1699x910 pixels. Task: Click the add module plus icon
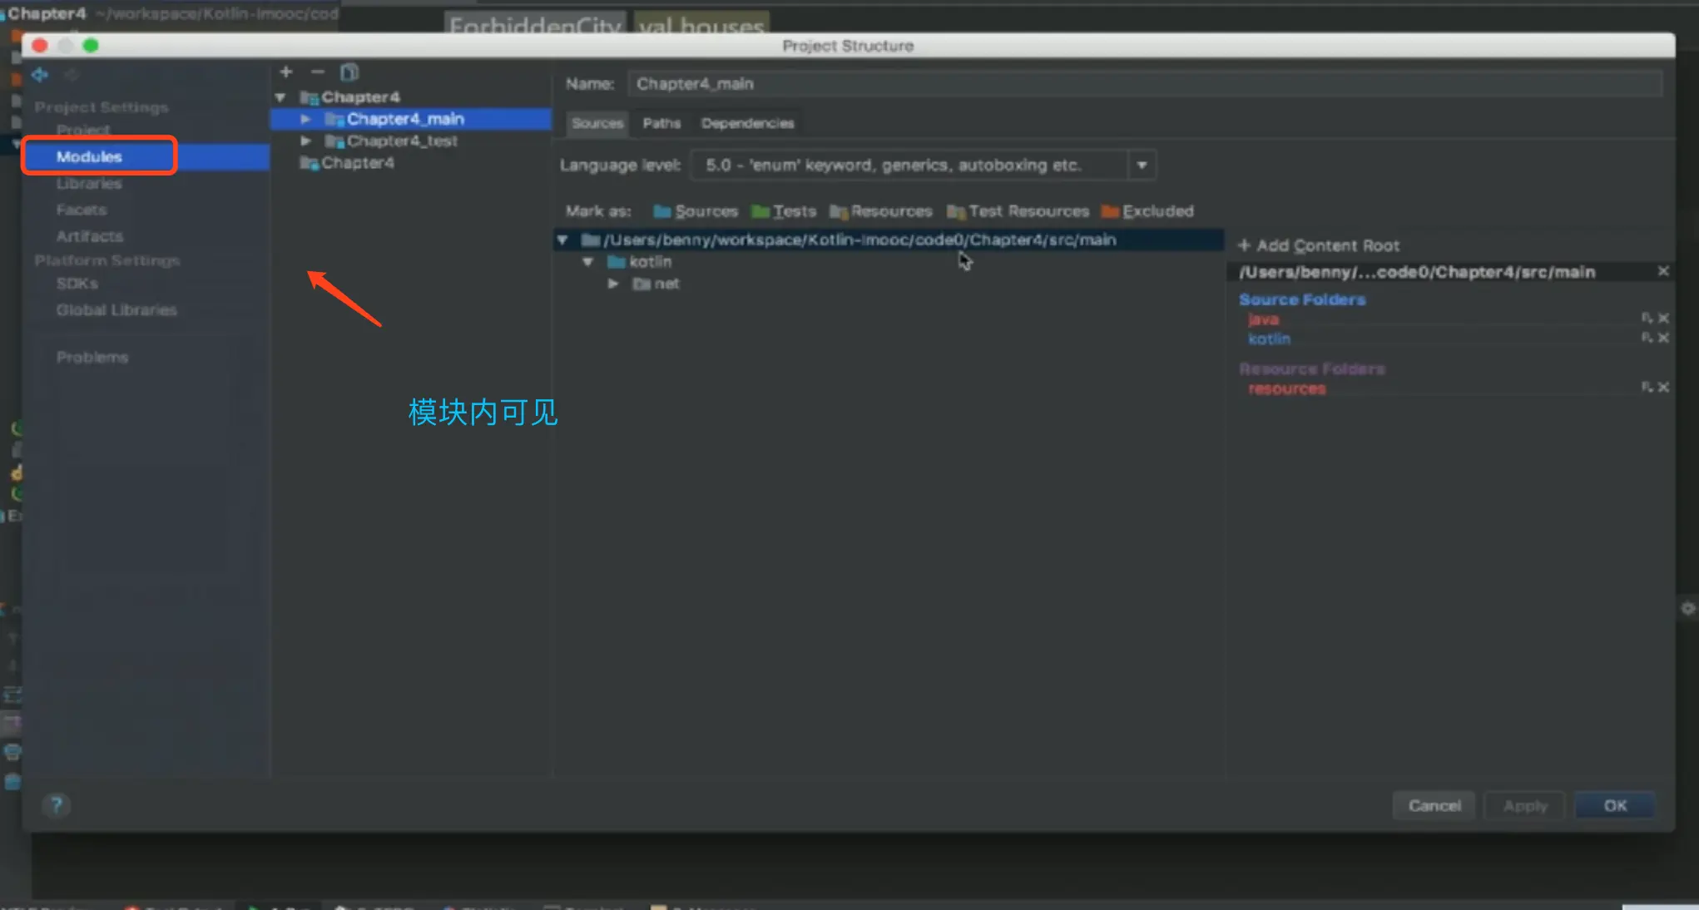(286, 72)
